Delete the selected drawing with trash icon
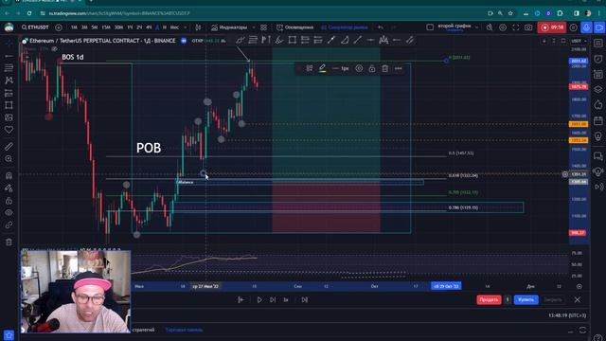 pyautogui.click(x=385, y=68)
